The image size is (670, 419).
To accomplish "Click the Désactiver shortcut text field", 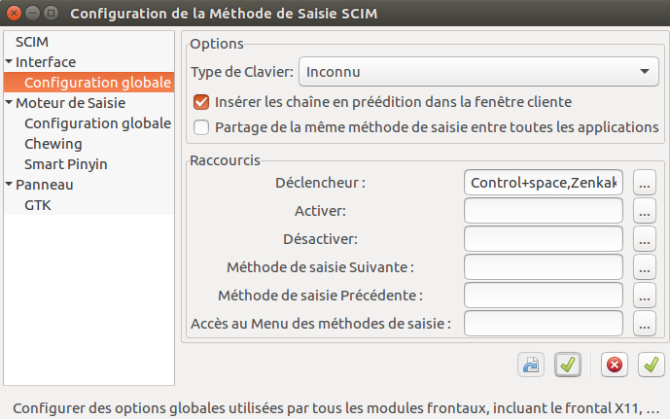I will point(543,239).
